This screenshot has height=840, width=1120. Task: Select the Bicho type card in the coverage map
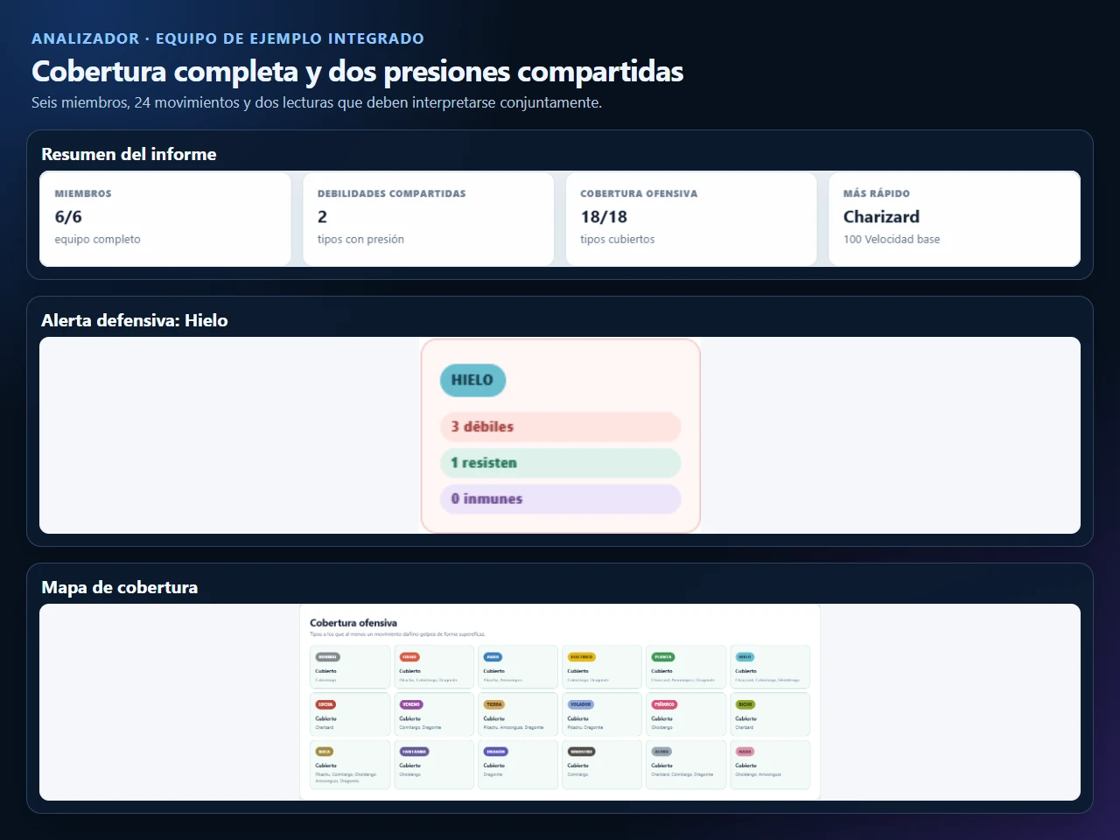click(x=770, y=715)
